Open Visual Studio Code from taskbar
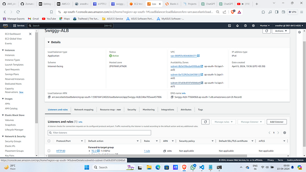The height and width of the screenshot is (172, 306). (x=202, y=167)
